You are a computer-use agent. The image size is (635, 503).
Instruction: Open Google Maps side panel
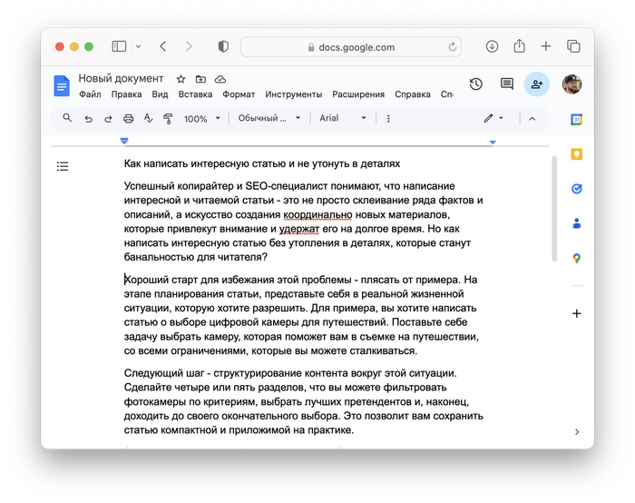tap(577, 258)
